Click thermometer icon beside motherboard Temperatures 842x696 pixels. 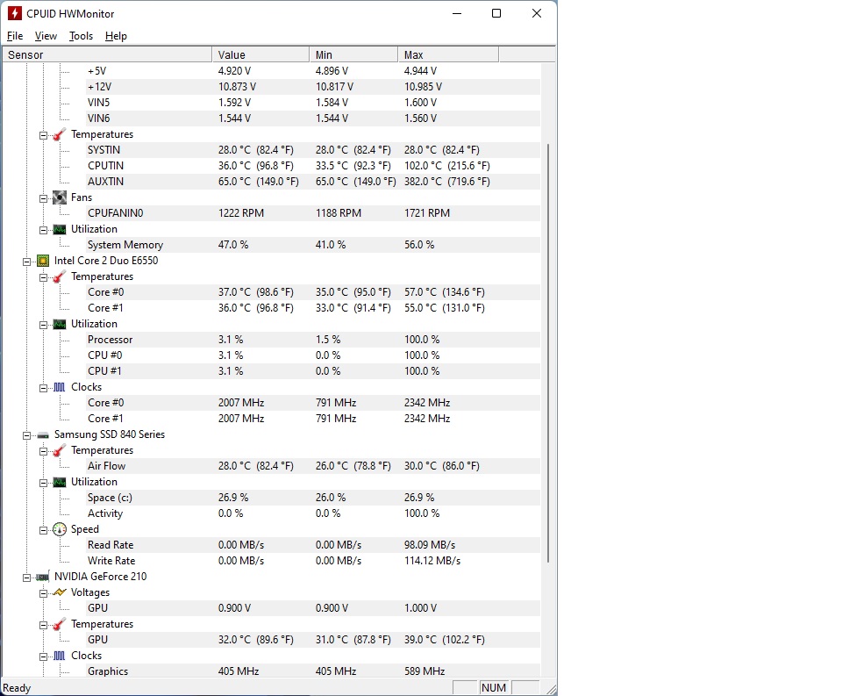tap(60, 134)
